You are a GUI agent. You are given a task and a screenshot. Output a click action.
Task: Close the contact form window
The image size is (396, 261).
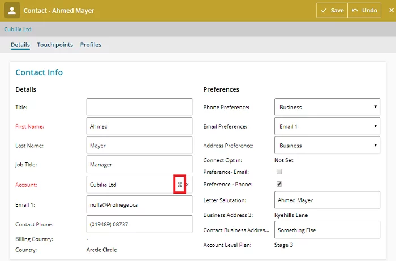[x=389, y=10]
